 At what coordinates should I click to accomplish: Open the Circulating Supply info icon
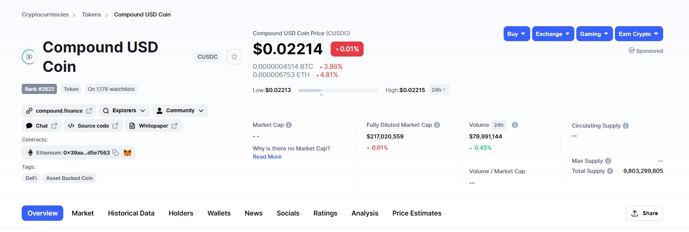pos(626,126)
